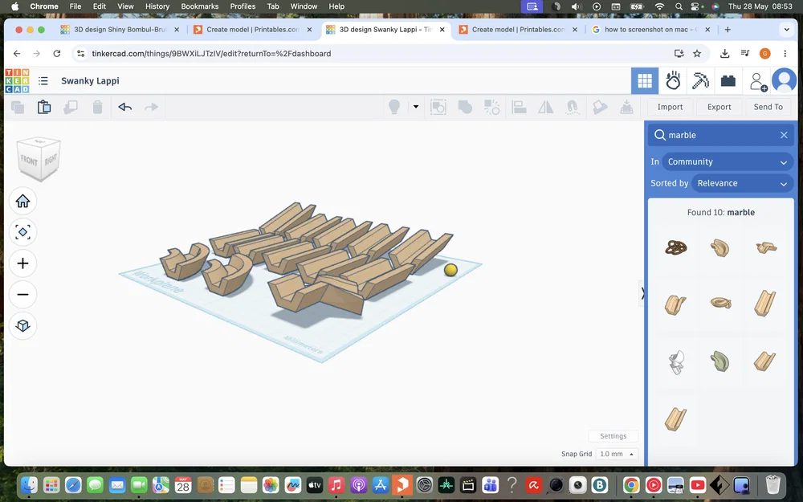
Task: Clear the marble search with X
Action: (x=784, y=135)
